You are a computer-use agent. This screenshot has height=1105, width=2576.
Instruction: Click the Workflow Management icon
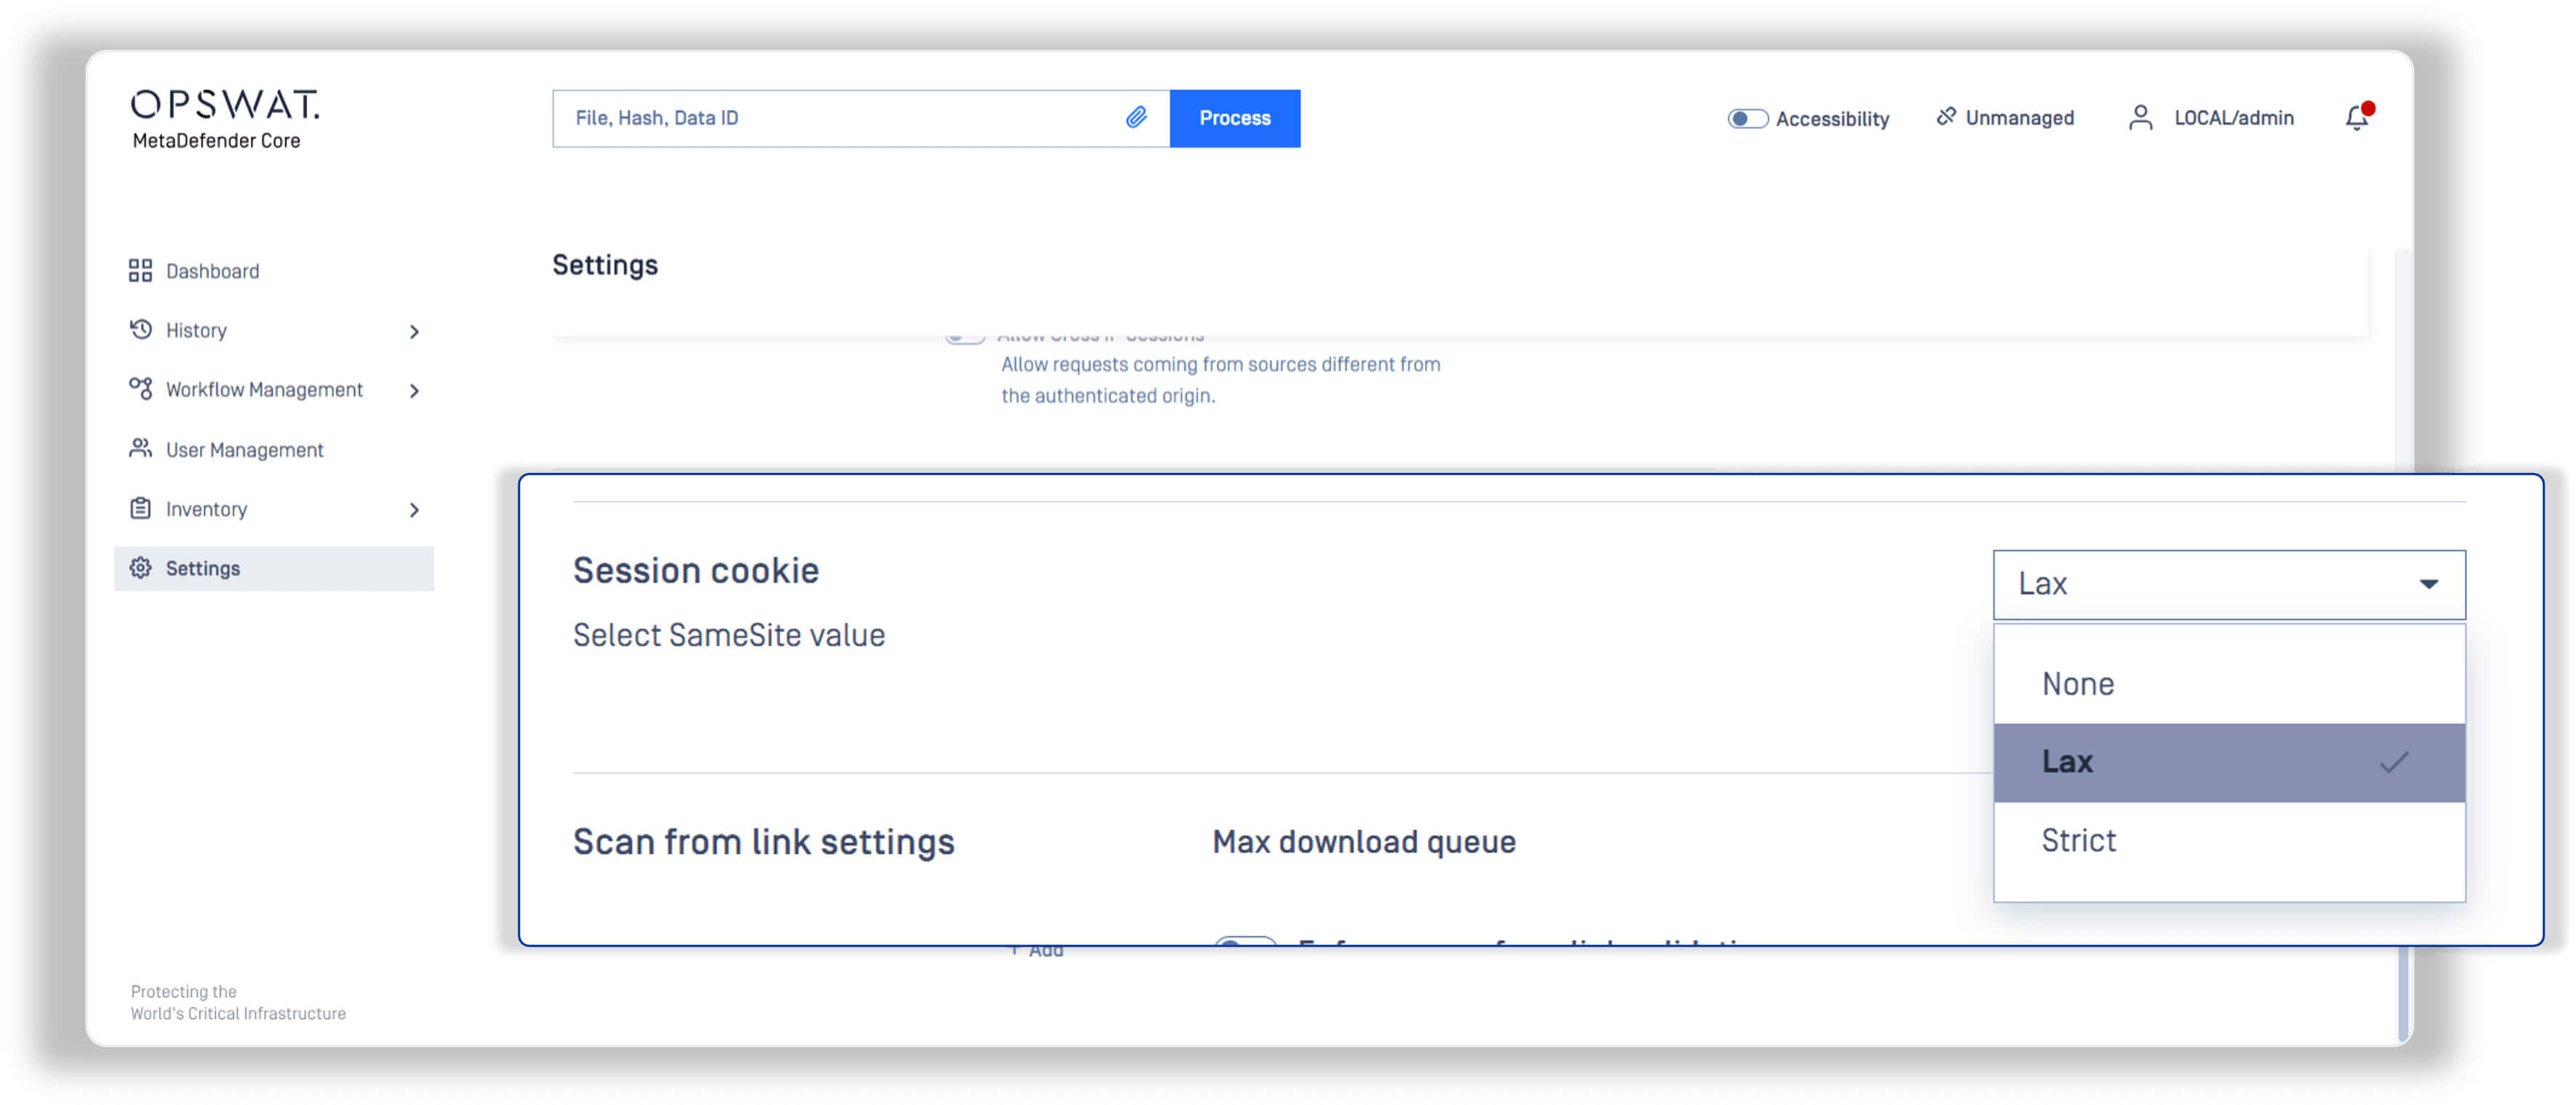(140, 389)
